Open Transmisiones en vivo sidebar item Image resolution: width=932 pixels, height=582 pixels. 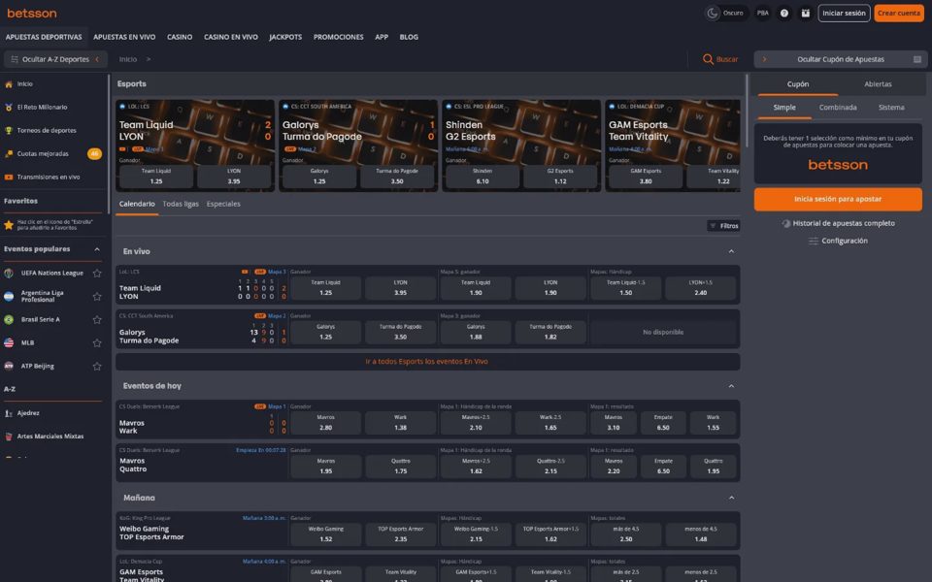pos(52,177)
